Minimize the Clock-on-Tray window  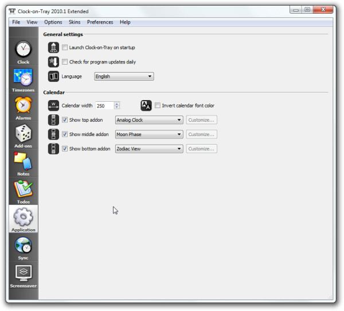[x=296, y=10]
